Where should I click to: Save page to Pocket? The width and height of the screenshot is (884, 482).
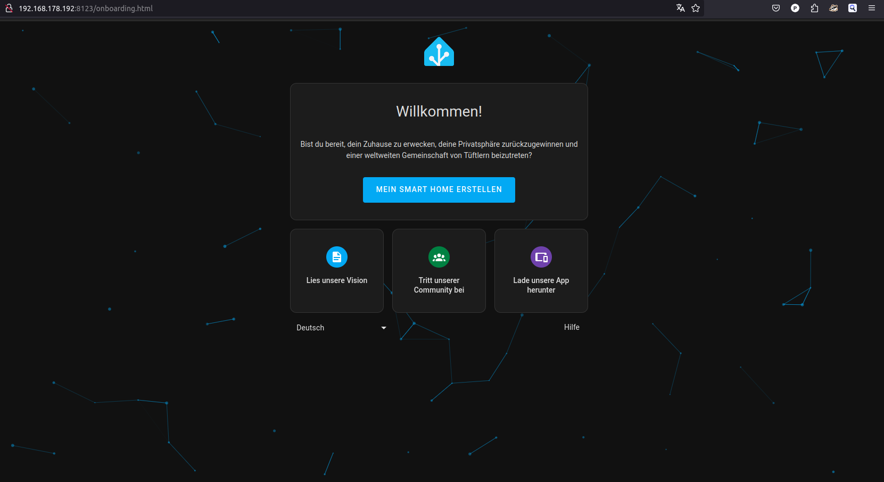point(775,8)
